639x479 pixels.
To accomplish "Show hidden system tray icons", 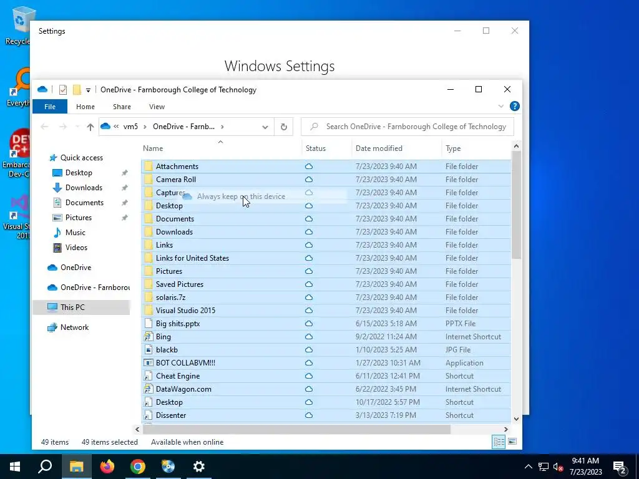I will click(528, 467).
